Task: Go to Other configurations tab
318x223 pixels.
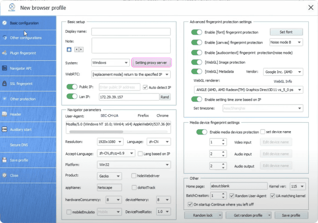Action: tap(28, 38)
